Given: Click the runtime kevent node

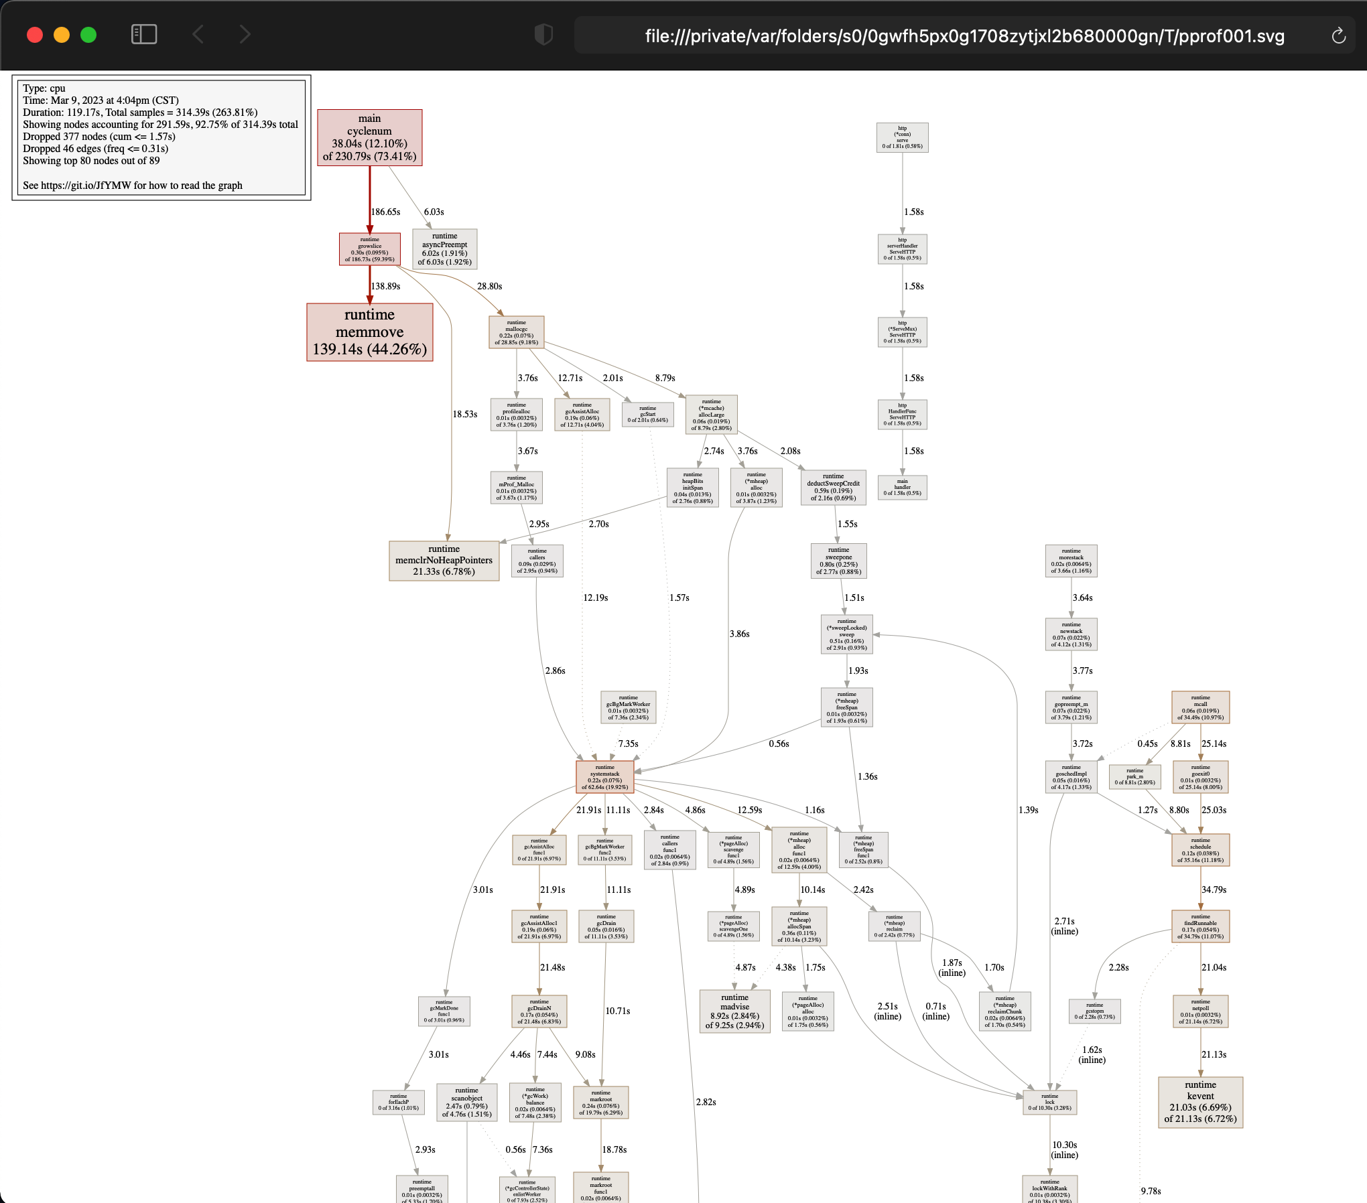Looking at the screenshot, I should pyautogui.click(x=1199, y=1103).
